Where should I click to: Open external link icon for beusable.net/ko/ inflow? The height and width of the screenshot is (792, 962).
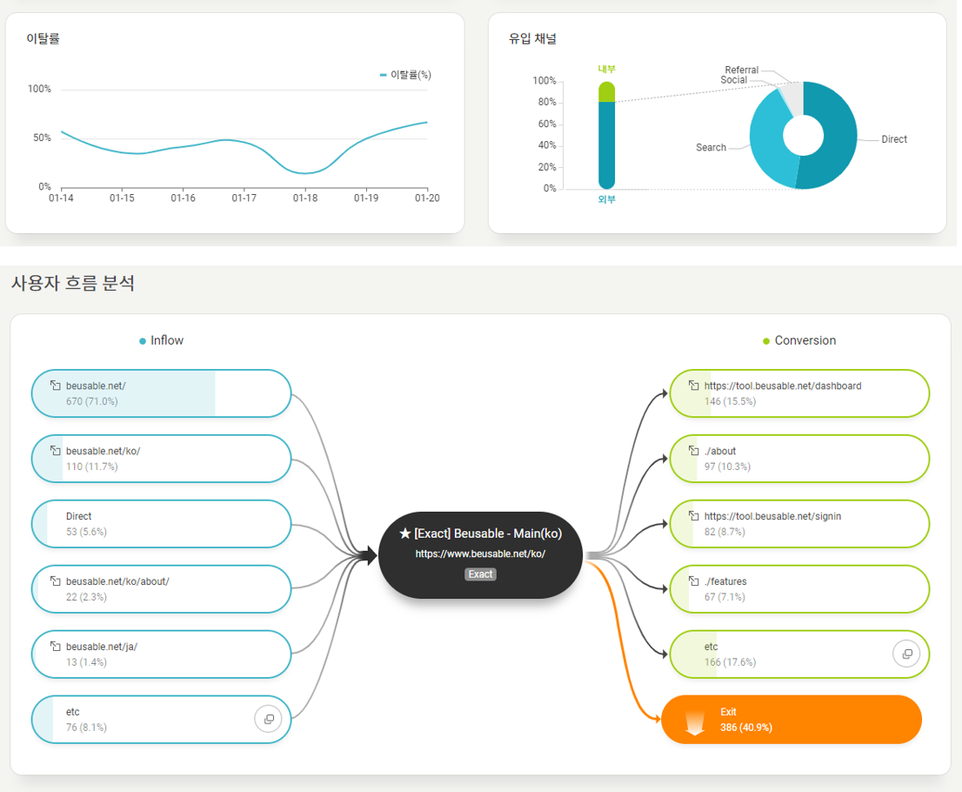[x=55, y=450]
